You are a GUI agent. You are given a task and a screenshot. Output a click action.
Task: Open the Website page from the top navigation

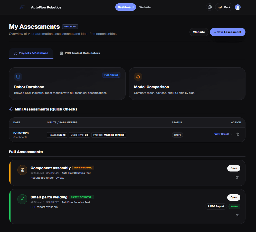145,7
